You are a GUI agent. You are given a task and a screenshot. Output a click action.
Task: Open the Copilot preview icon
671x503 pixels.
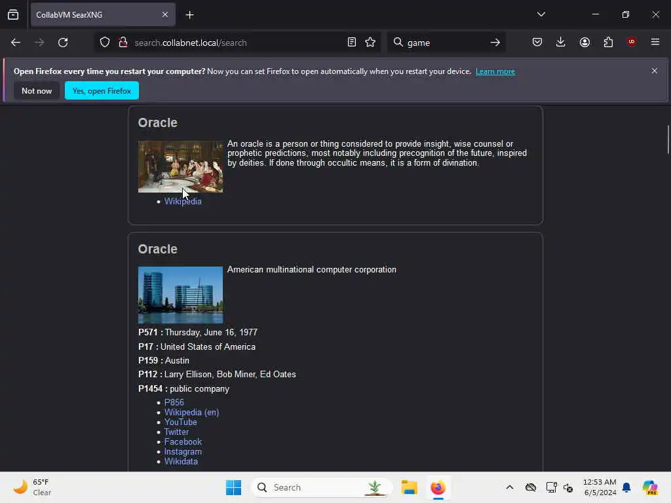[650, 487]
